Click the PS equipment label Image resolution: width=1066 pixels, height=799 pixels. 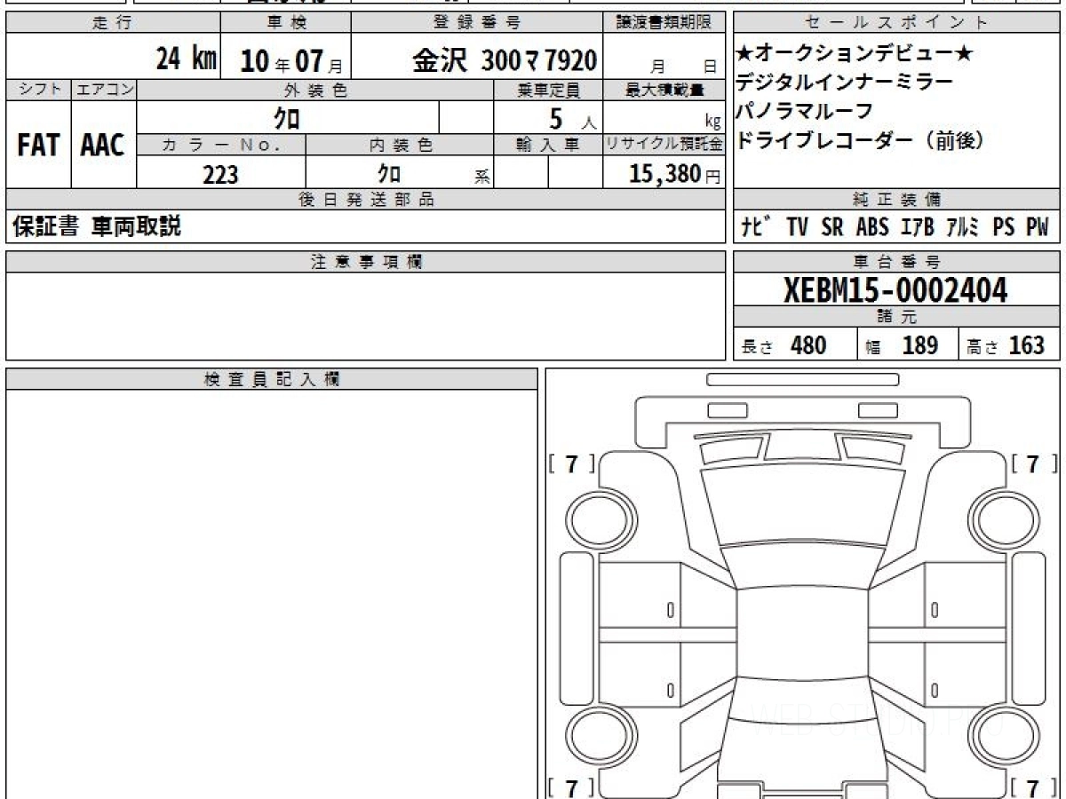[1004, 227]
